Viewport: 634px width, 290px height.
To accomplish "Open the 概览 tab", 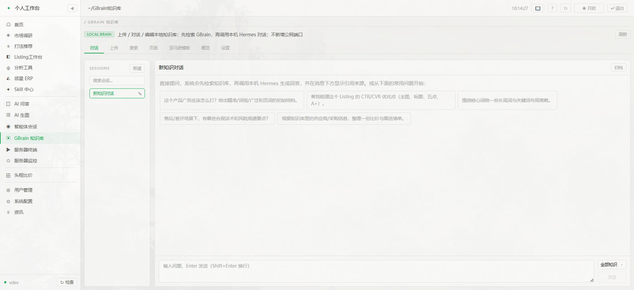I will coord(206,48).
